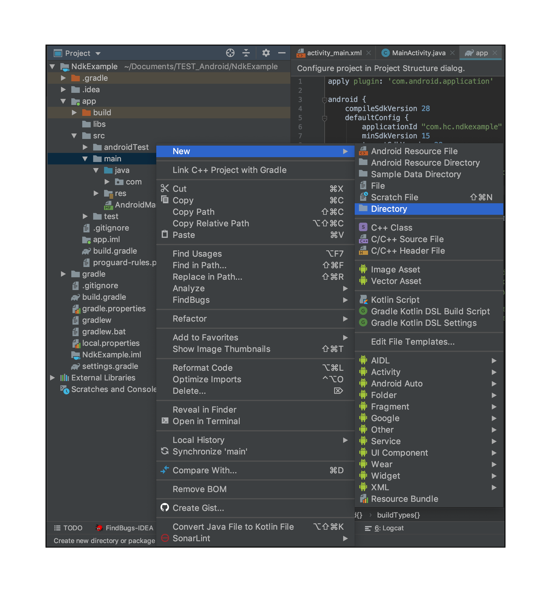The image size is (551, 594).
Task: Expand the build folder
Action: click(x=74, y=113)
